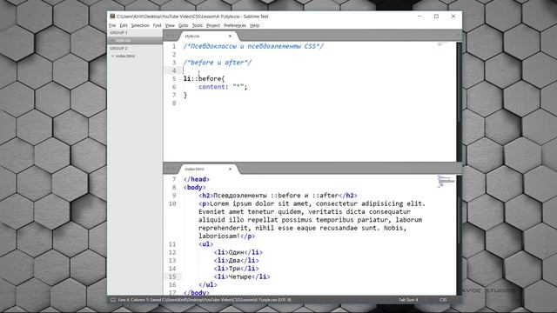The width and height of the screenshot is (557, 313).
Task: Click the "/*before и after*/" comment line
Action: 218,63
